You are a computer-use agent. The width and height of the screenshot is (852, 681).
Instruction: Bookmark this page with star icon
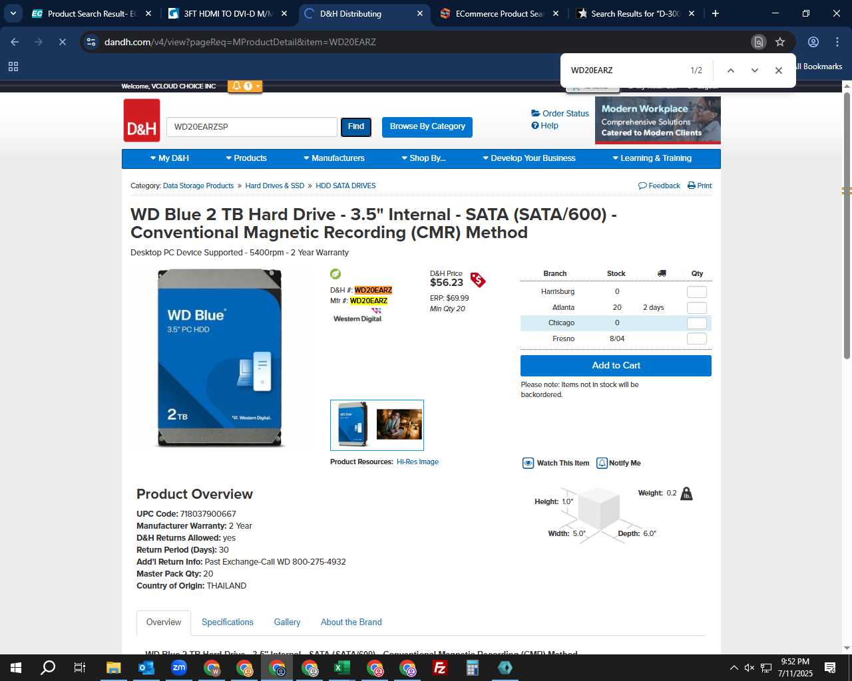(x=780, y=42)
